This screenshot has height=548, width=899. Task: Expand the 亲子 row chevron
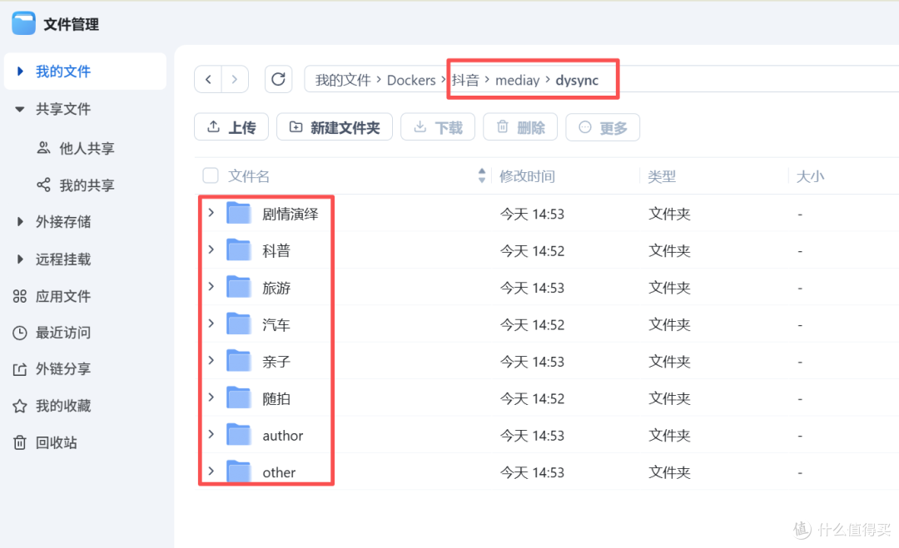tap(211, 360)
